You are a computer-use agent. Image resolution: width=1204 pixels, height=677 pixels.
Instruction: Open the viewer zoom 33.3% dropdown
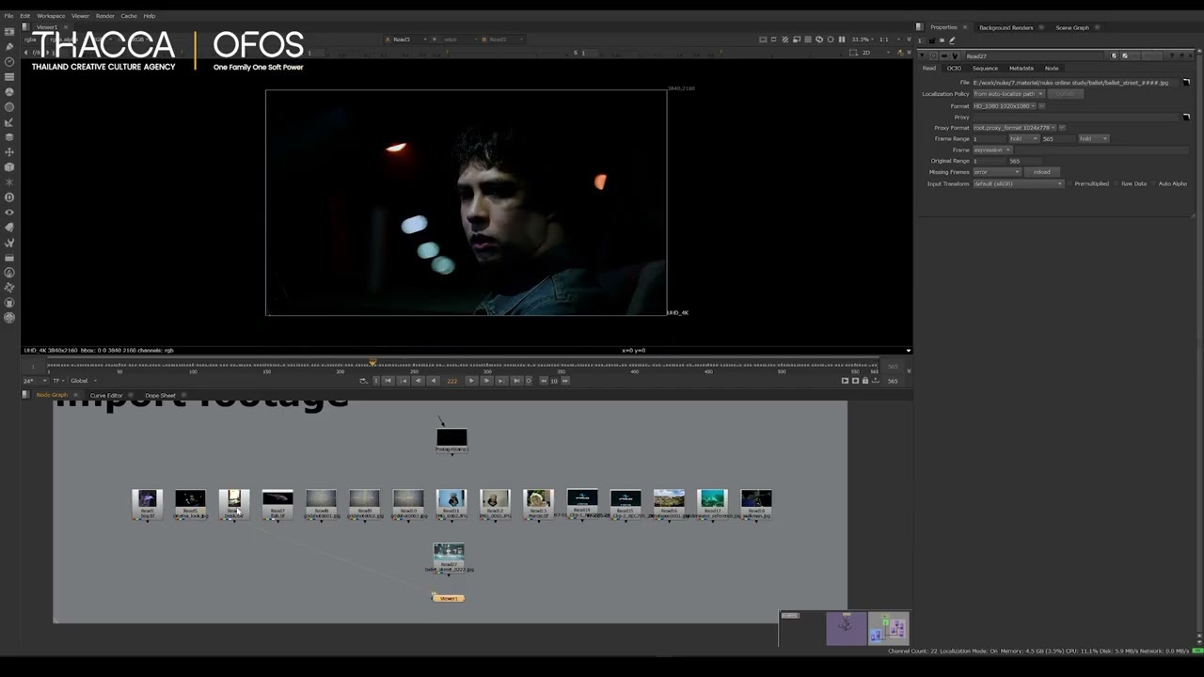[863, 39]
